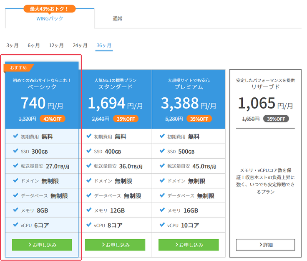Select the 24ヶ月 contract period

(80, 45)
